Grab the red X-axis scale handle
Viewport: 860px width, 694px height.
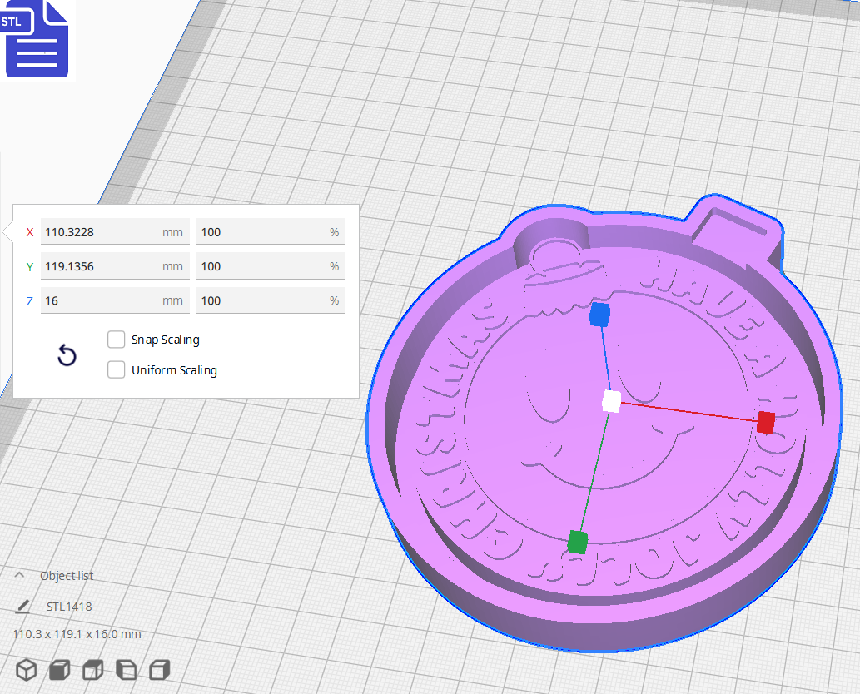(765, 423)
